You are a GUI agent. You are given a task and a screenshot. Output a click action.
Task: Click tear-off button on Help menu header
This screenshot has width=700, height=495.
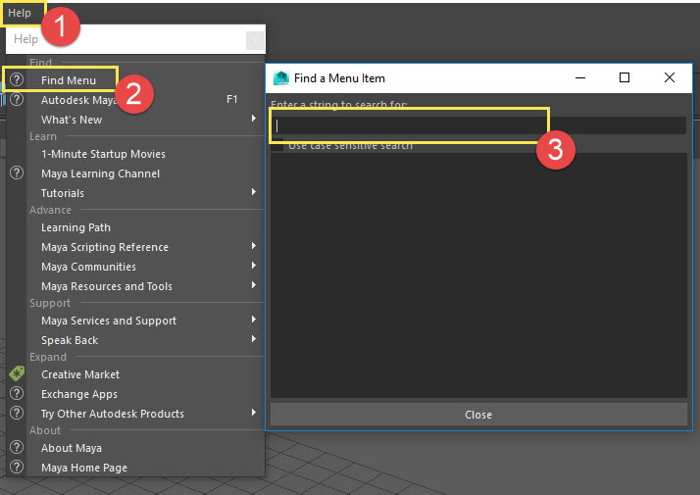[x=255, y=41]
